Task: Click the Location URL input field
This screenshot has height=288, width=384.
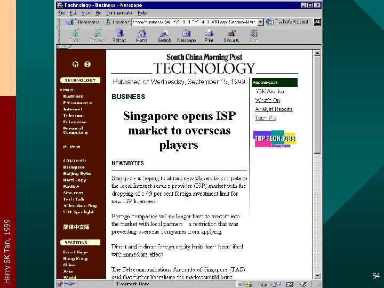Action: (195, 22)
